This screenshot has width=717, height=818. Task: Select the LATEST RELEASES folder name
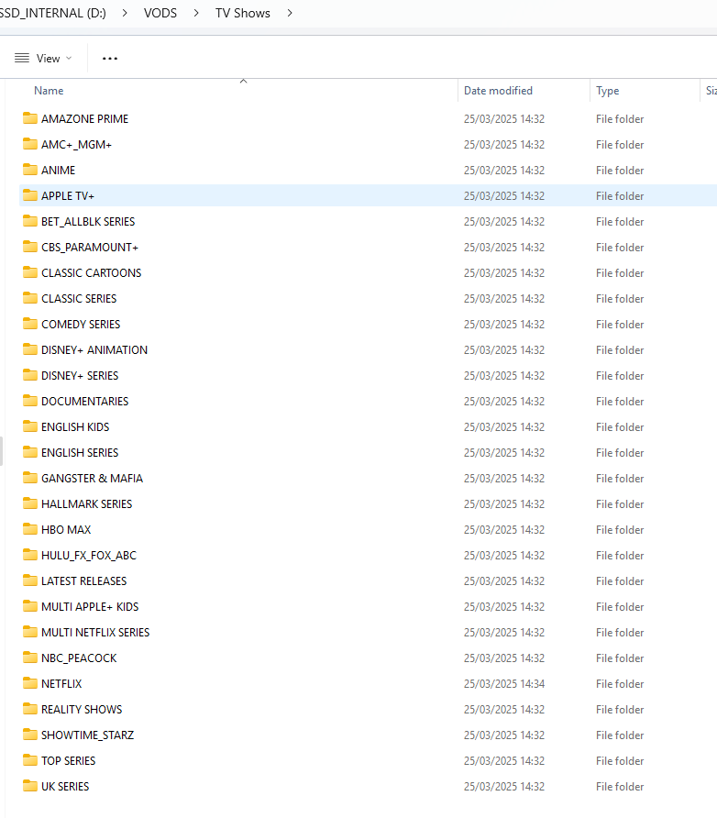pyautogui.click(x=84, y=581)
